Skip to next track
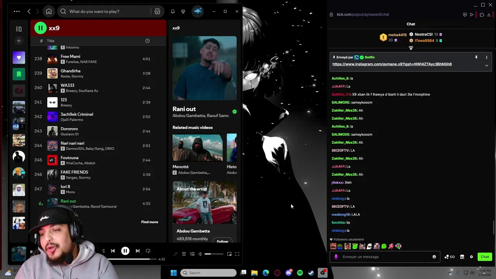Screen dimensions: 496x279 (138, 251)
